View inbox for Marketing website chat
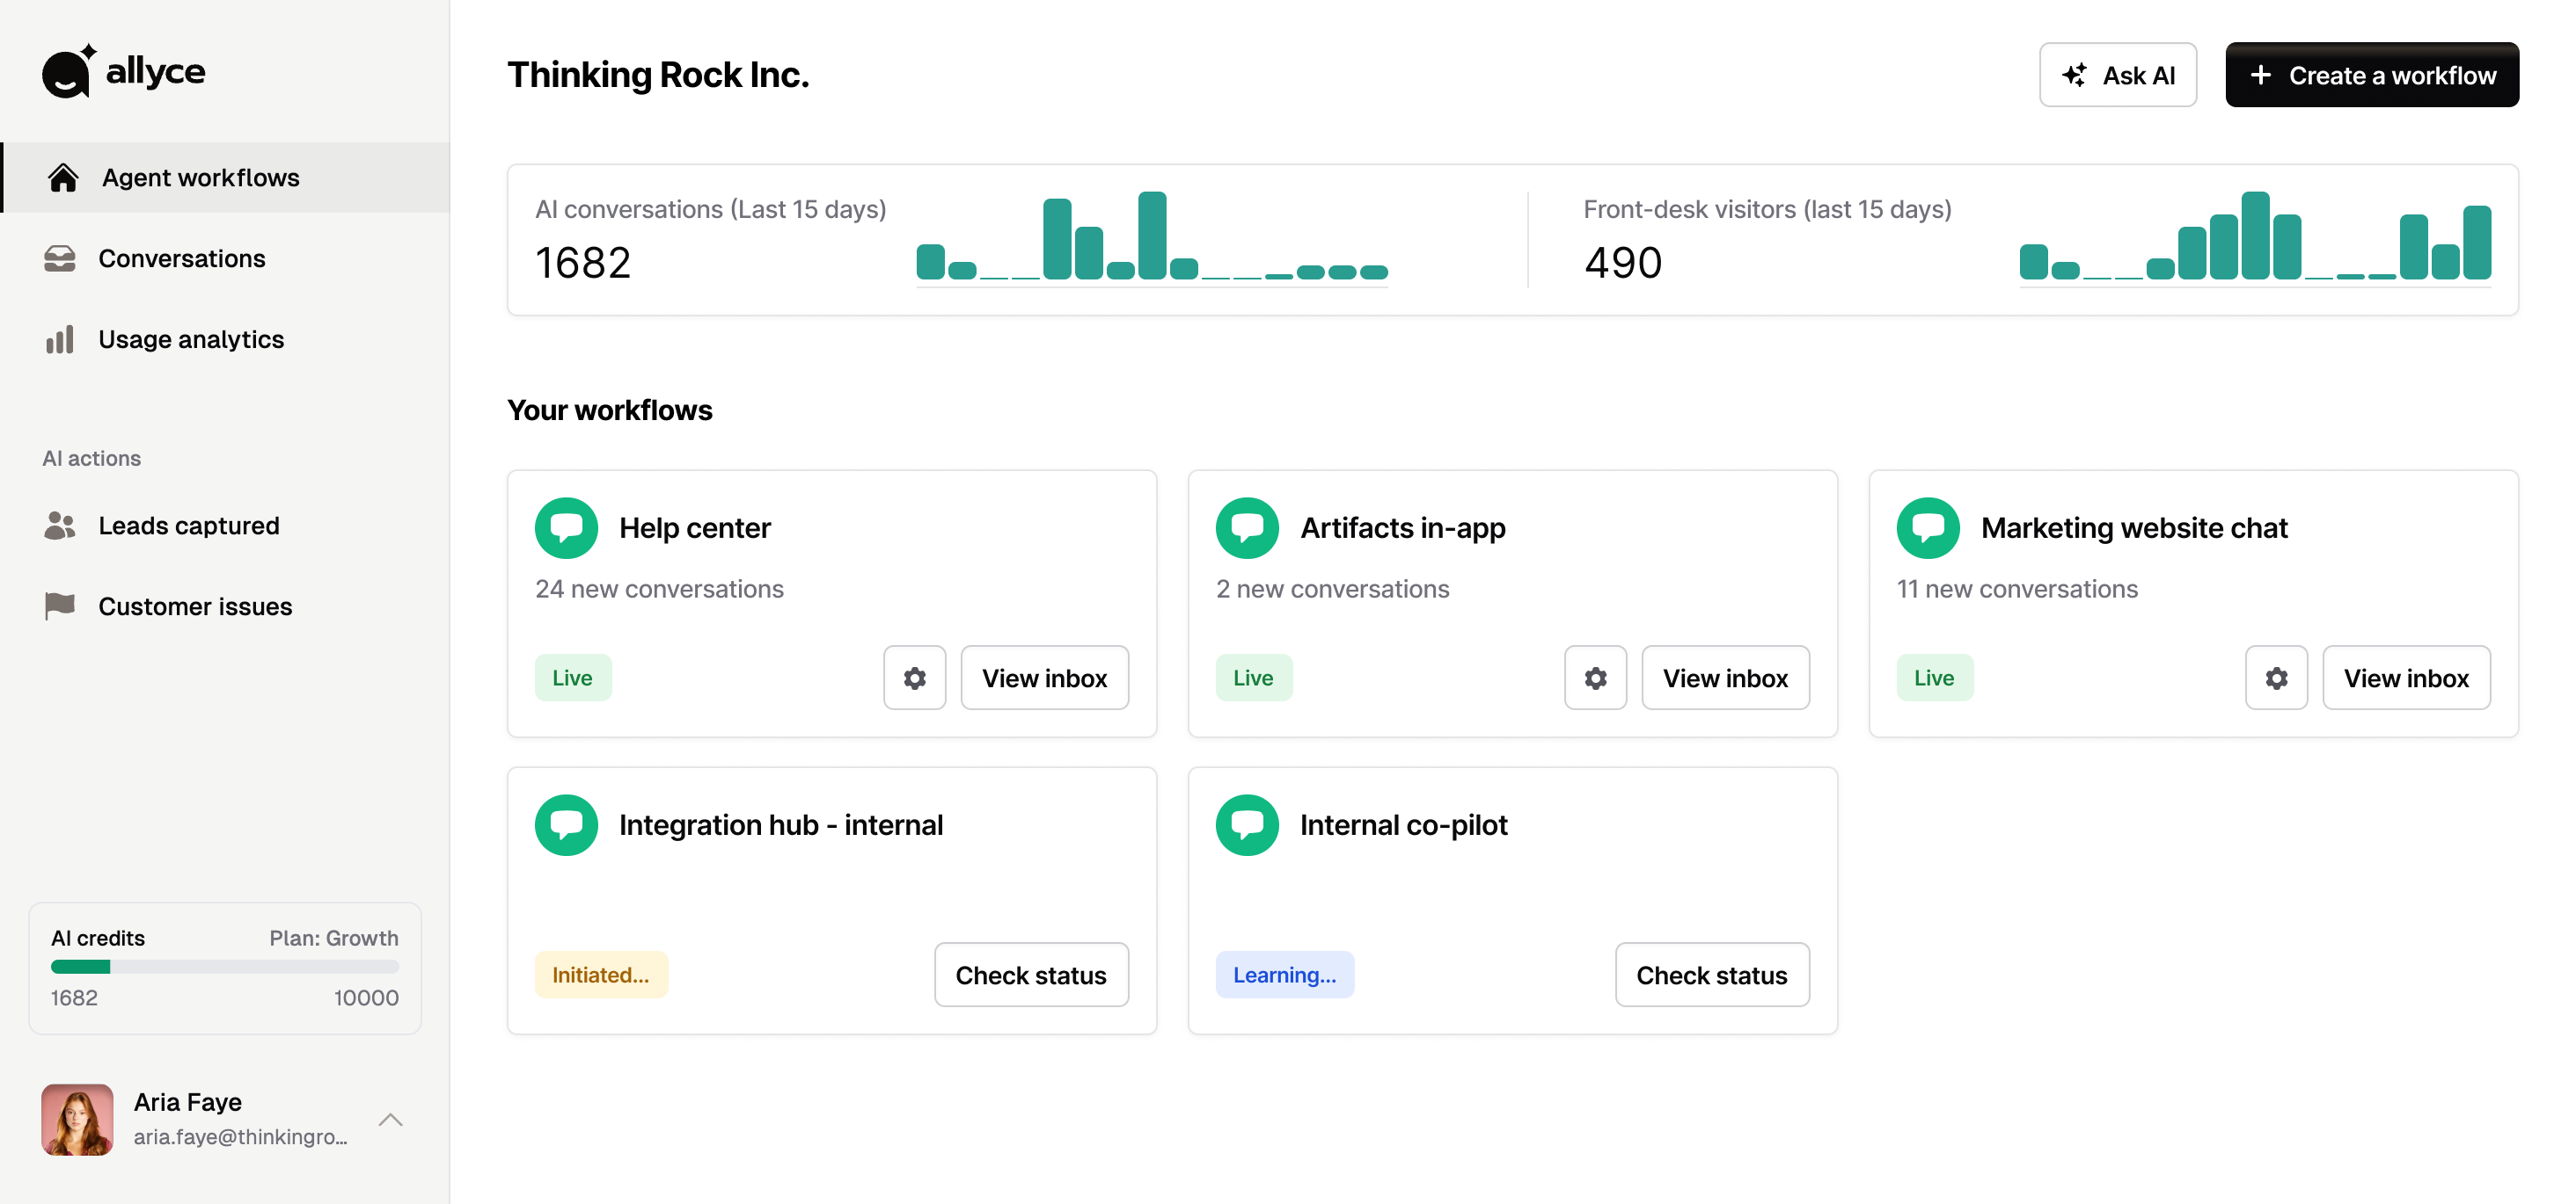This screenshot has height=1204, width=2576. tap(2406, 678)
